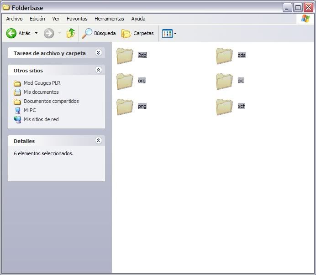The image size is (316, 275).
Task: Select the 2db folder icon
Action: [125, 56]
